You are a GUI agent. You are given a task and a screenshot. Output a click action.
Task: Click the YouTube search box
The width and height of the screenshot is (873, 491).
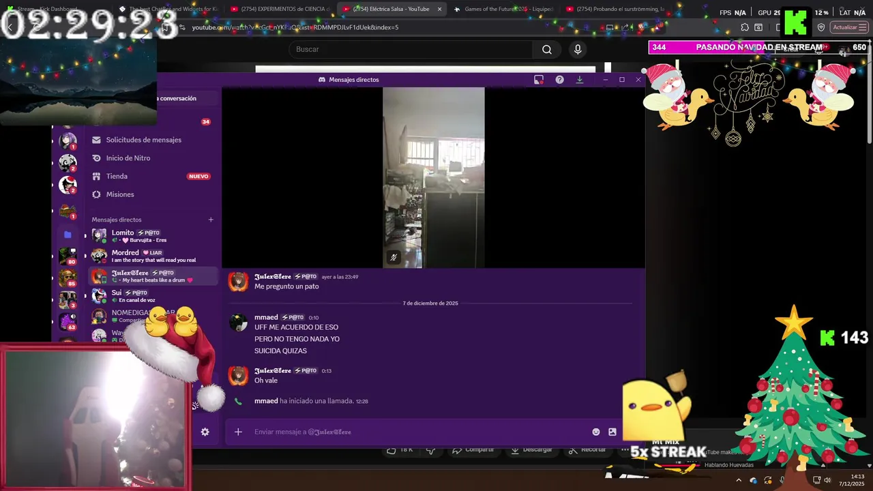tap(411, 49)
